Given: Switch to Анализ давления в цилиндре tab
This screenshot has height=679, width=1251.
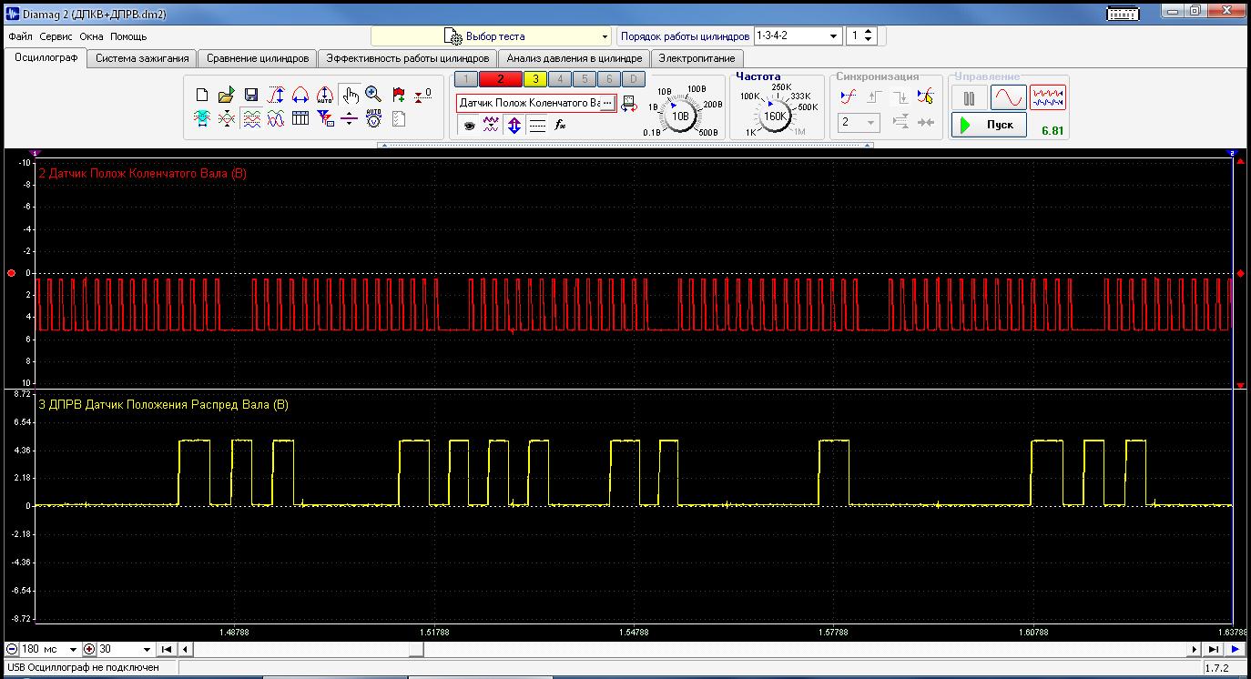Looking at the screenshot, I should pos(575,58).
